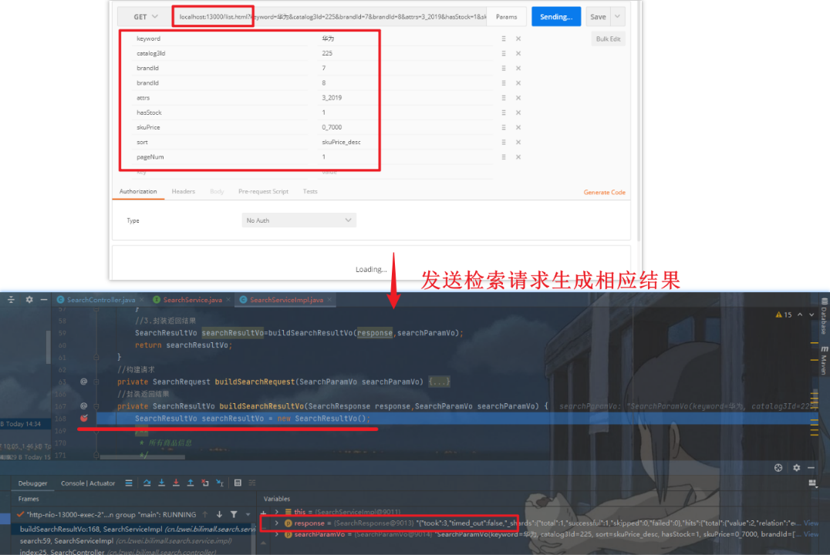Screen dimensions: 830x555
Task: Click Step Over in the debugger toolbar
Action: click(147, 483)
